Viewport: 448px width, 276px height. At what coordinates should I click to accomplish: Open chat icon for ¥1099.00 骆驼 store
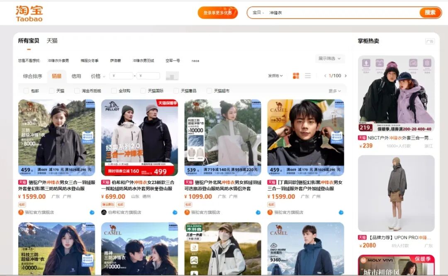pyautogui.click(x=258, y=212)
